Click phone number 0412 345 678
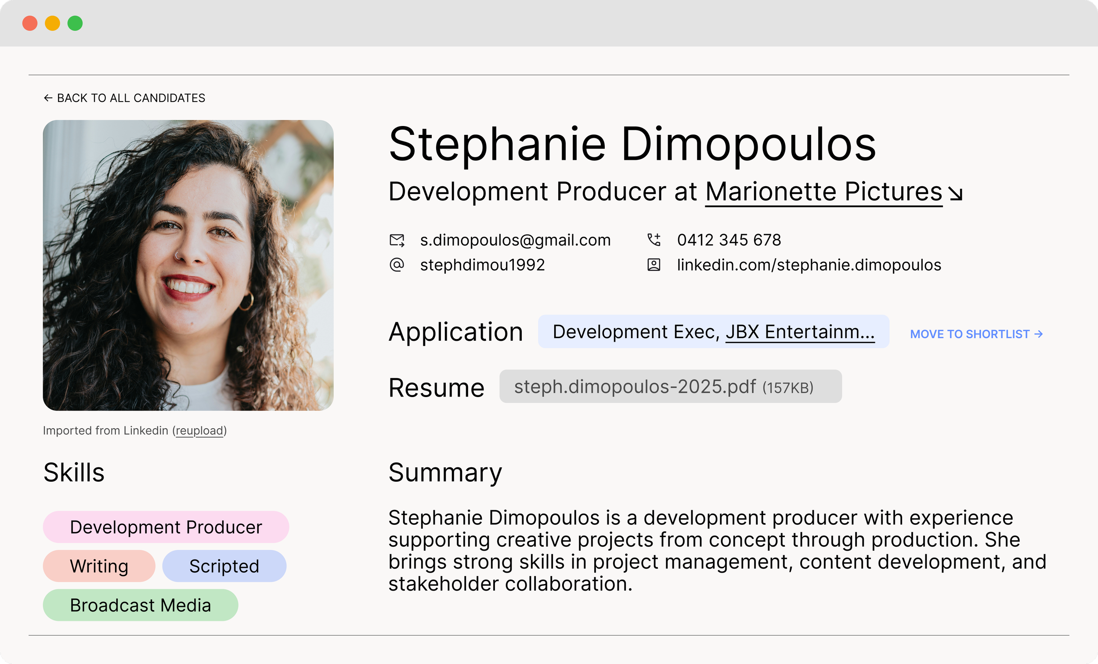This screenshot has height=664, width=1098. pos(729,240)
